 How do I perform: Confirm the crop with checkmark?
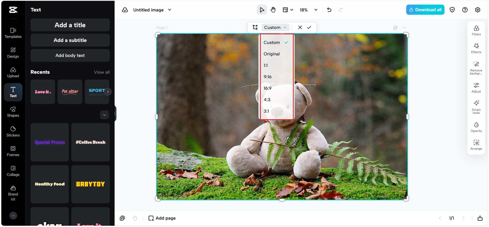tap(309, 27)
